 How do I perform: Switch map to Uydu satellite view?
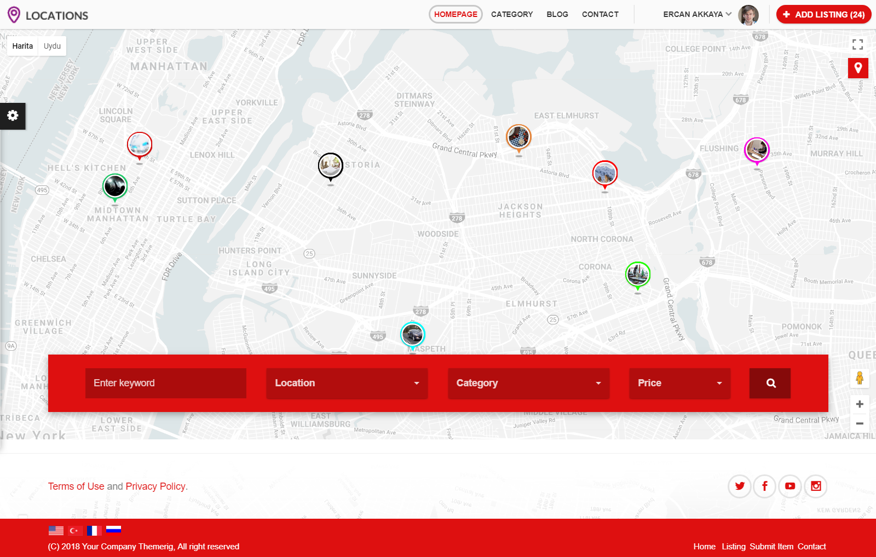point(53,46)
